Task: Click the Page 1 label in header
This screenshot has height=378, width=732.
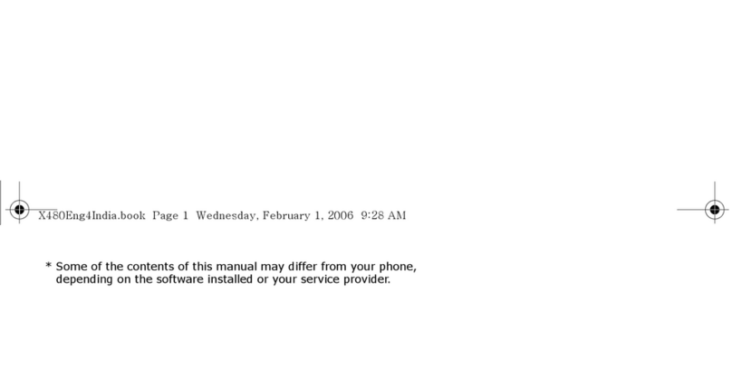Action: pyautogui.click(x=170, y=215)
